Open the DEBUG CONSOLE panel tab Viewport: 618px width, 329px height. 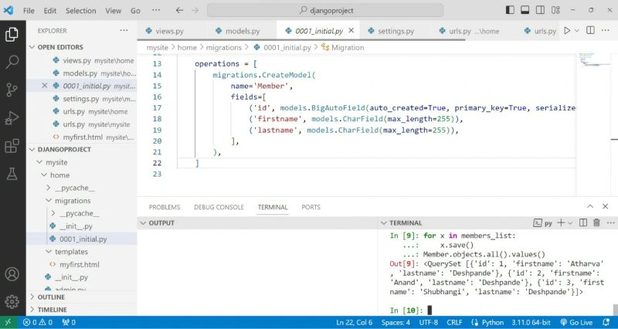coord(219,207)
